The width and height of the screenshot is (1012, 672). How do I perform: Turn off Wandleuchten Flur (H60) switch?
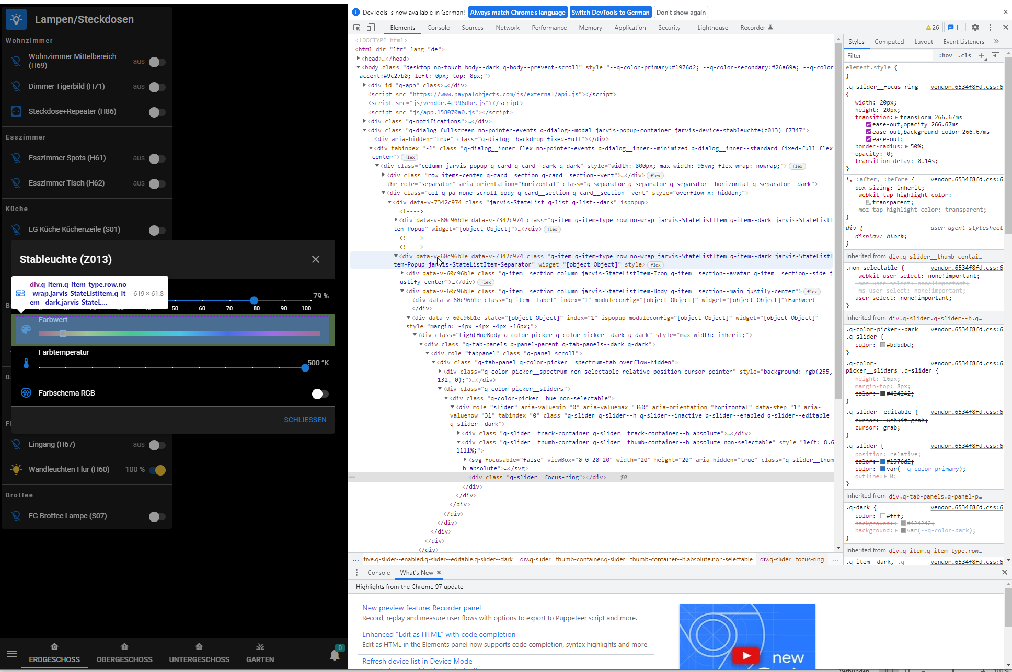click(157, 470)
